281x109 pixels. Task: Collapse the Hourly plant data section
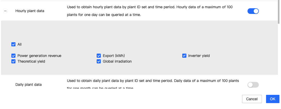pyautogui.click(x=5, y=11)
